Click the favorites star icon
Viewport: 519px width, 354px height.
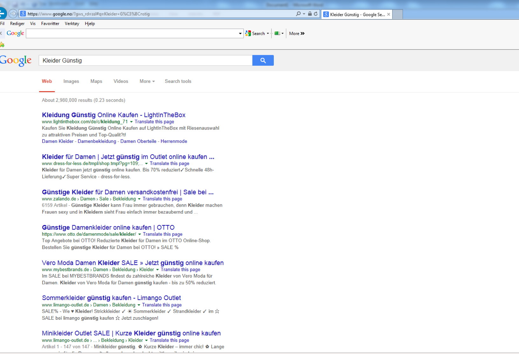pos(2,45)
